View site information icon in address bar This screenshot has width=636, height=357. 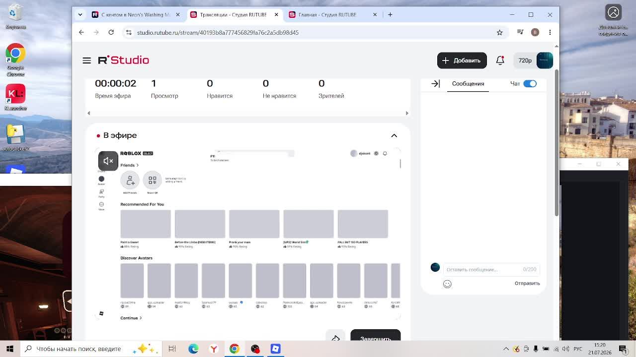[129, 32]
